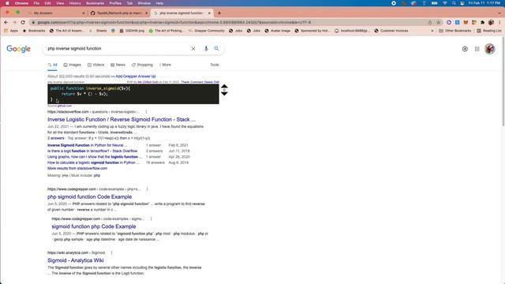
Task: Click the browser address bar URL
Action: pyautogui.click(x=174, y=22)
